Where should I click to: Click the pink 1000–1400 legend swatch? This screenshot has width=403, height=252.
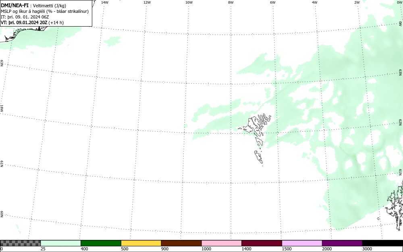[222, 243]
